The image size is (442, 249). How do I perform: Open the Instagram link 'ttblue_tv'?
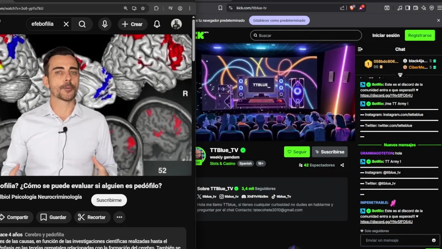(x=229, y=196)
